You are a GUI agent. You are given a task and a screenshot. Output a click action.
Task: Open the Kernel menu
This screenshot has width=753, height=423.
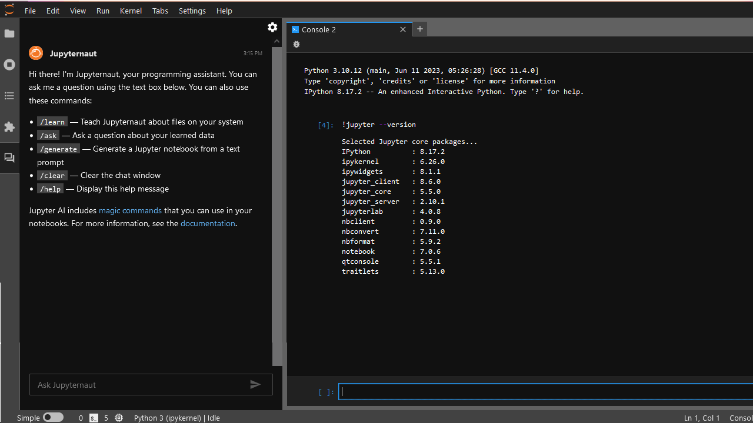pyautogui.click(x=131, y=11)
